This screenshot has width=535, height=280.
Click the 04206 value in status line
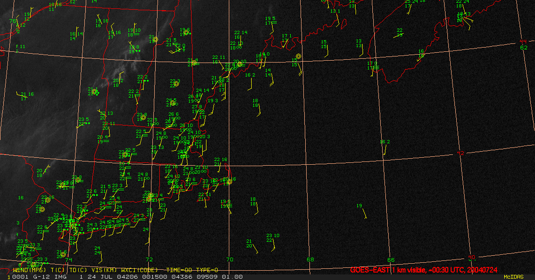[x=128, y=277]
